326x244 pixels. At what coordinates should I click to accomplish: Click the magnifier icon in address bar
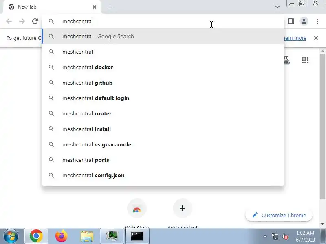(51, 21)
